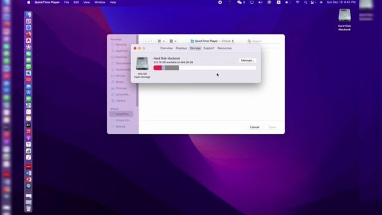Click the hard disk drive image in Storage tab

coord(142,64)
